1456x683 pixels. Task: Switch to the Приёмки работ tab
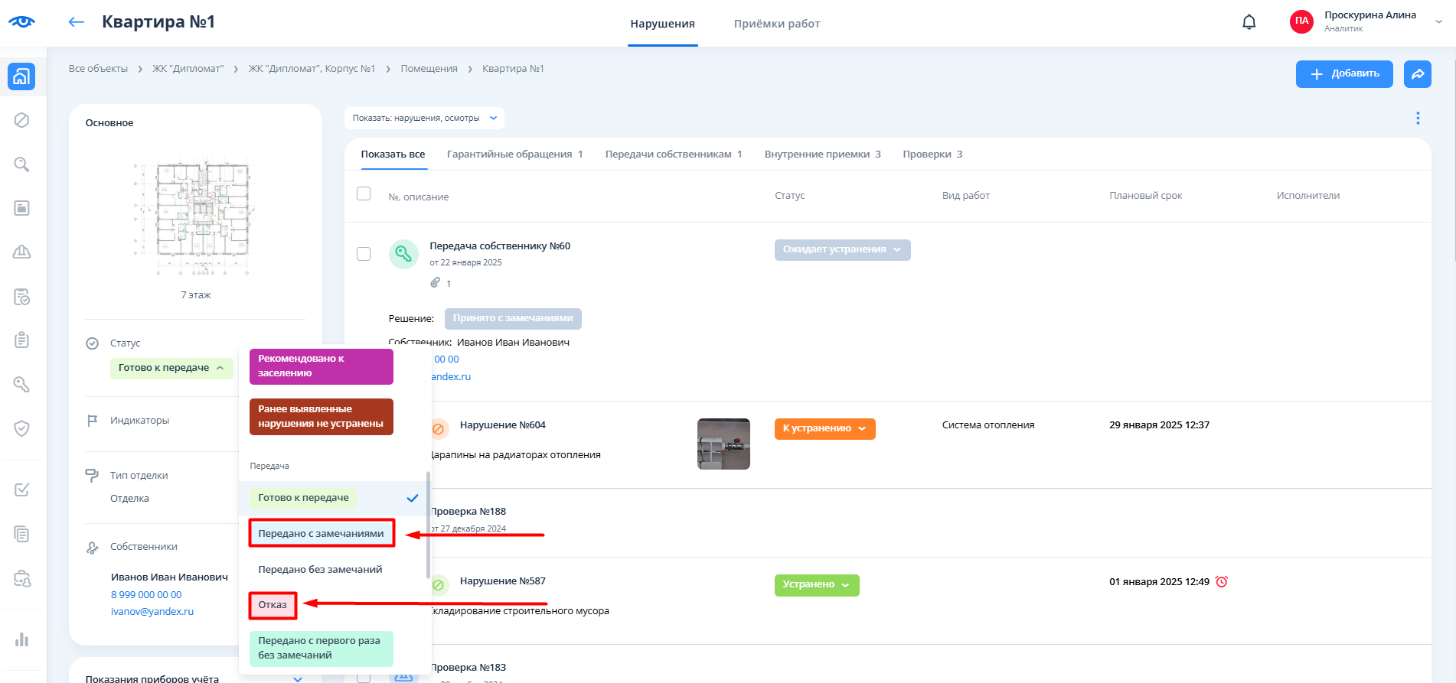pyautogui.click(x=776, y=24)
